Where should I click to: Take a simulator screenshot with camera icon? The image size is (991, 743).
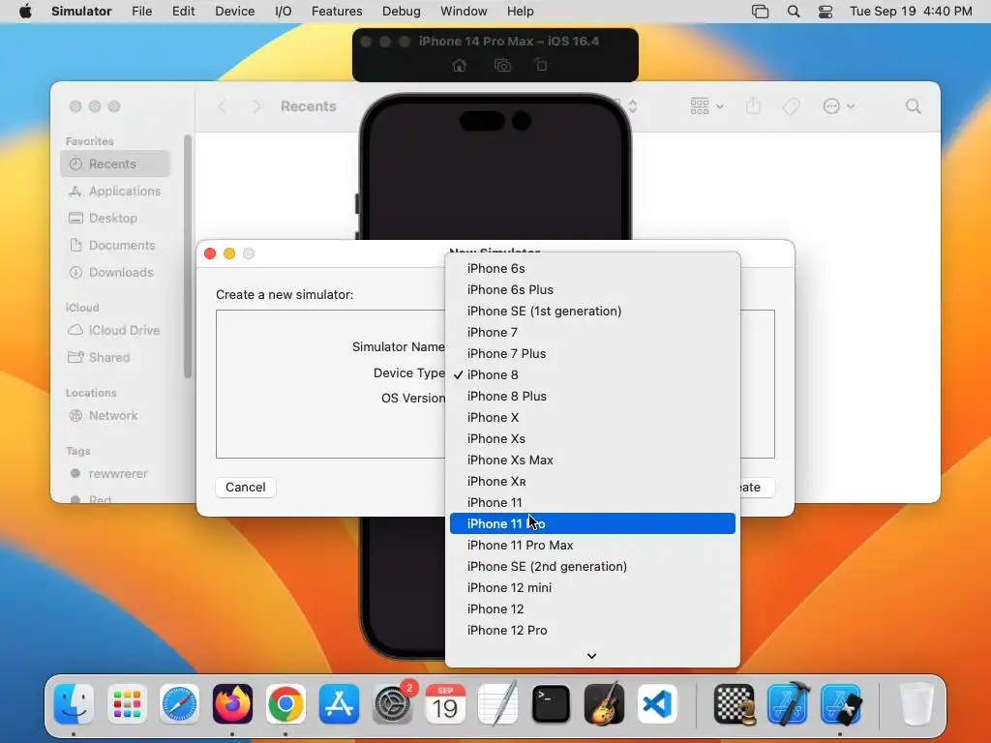pos(502,65)
